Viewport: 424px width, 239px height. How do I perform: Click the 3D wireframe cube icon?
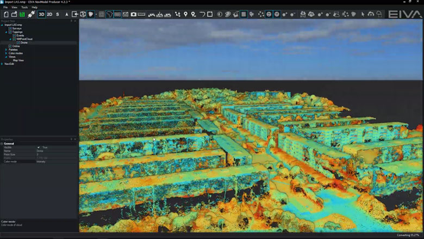(83, 14)
